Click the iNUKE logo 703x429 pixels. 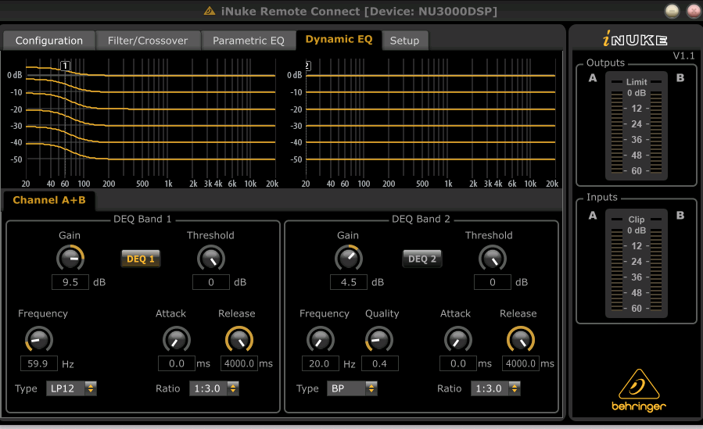click(x=635, y=39)
